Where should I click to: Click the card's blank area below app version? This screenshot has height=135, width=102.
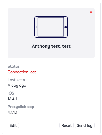(x=51, y=118)
